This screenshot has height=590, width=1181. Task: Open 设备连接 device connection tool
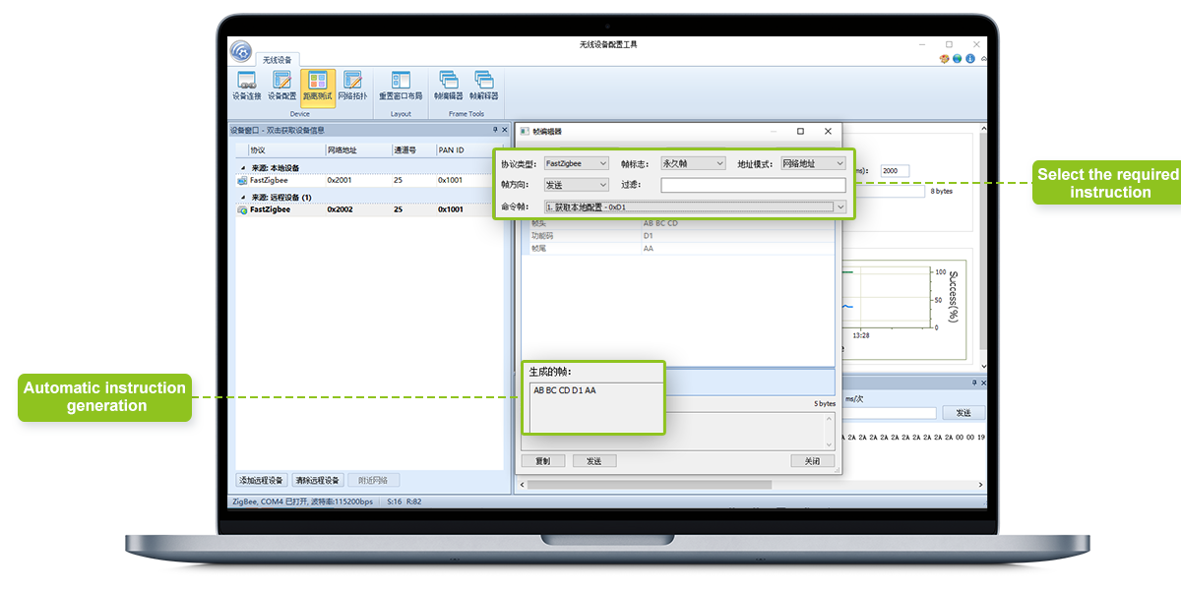click(x=246, y=86)
